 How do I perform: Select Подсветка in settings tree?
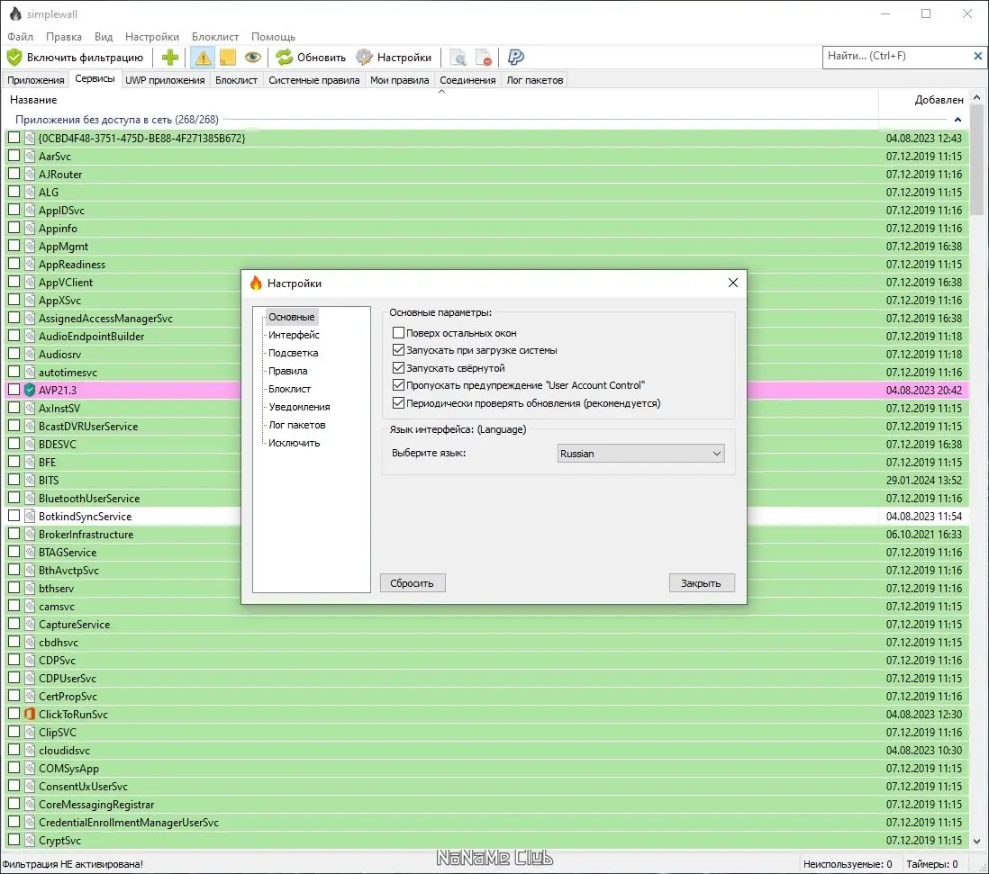[x=294, y=353]
